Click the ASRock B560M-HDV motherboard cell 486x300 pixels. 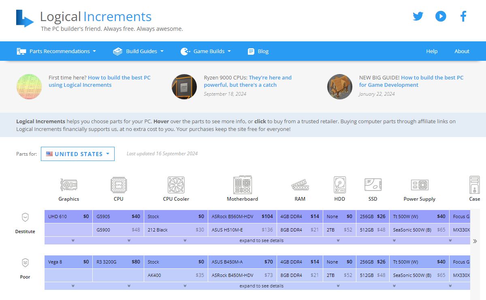click(x=242, y=216)
